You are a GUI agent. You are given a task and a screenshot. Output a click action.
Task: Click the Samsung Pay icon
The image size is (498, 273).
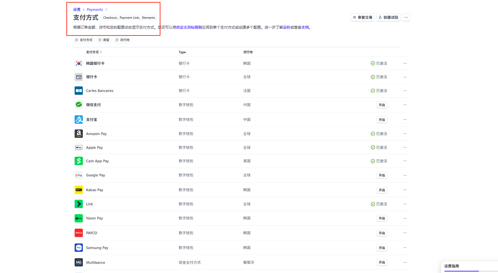point(79,248)
